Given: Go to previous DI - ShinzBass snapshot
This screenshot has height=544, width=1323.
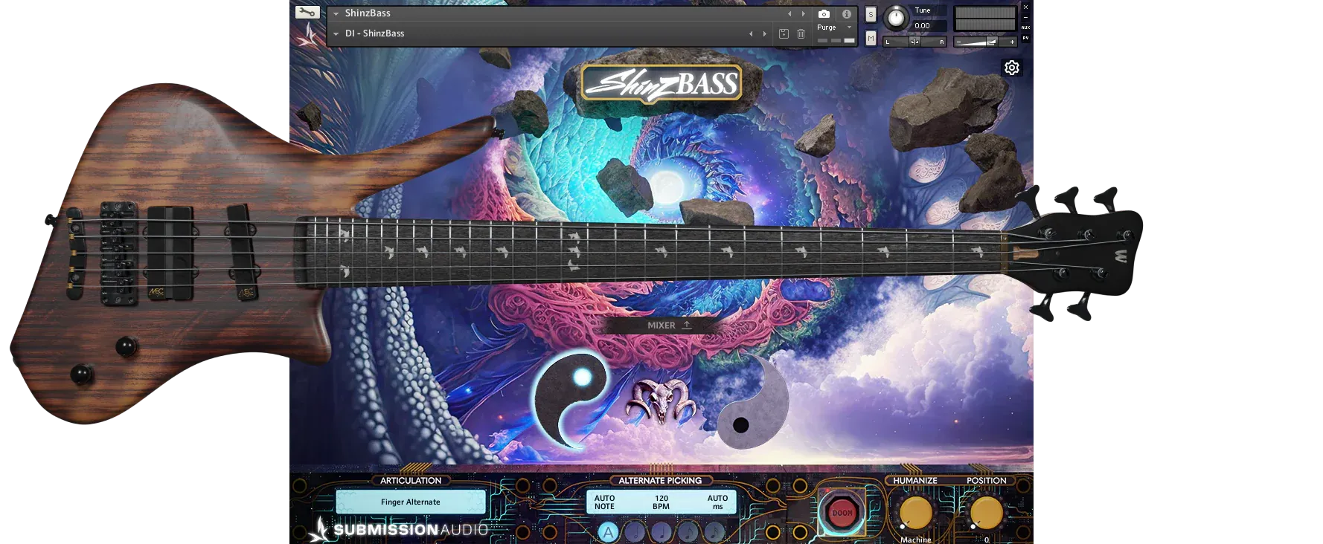Looking at the screenshot, I should [751, 33].
